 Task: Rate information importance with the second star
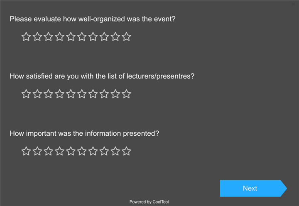pos(37,151)
